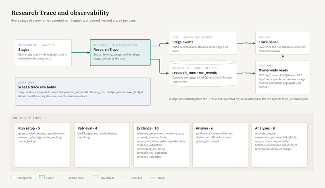Click the italic CHECK list footnote
The width and height of the screenshot is (325, 188).
pos(239,99)
